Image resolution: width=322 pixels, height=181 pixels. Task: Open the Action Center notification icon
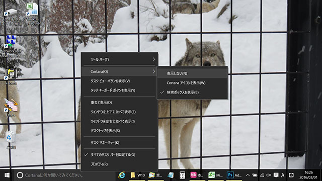[276, 175]
